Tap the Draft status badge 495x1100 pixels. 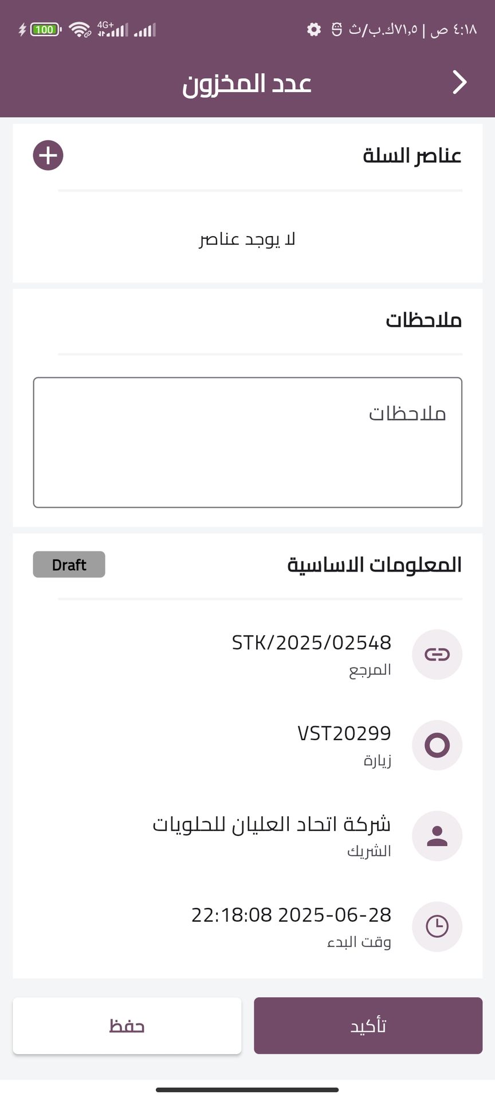coord(69,564)
